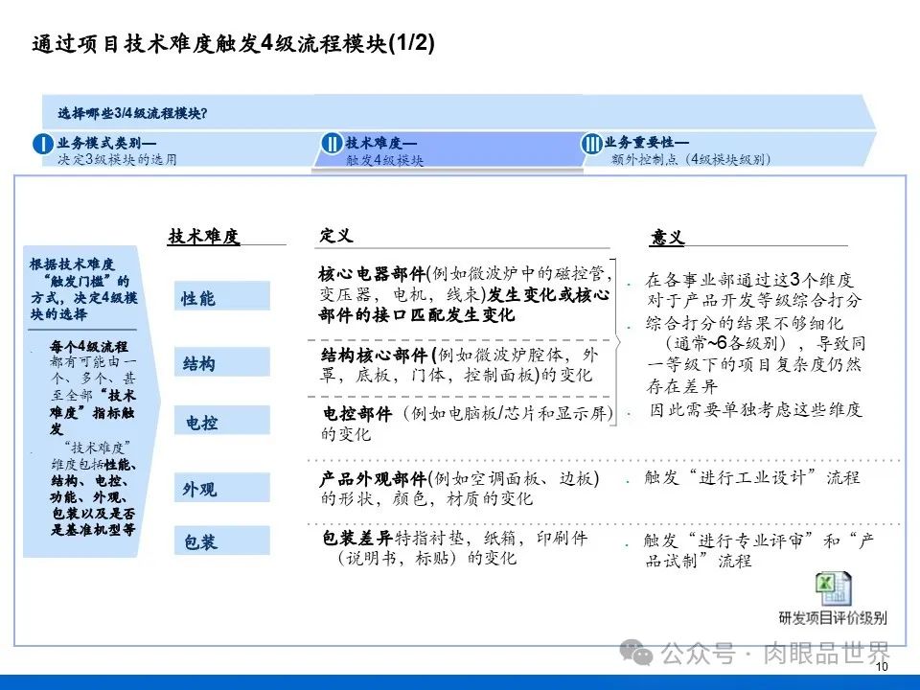
Task: Select the 业务重要性 step tab
Action: click(x=727, y=149)
